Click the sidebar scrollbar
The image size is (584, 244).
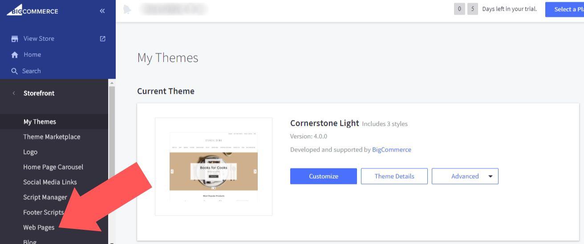pos(112,162)
